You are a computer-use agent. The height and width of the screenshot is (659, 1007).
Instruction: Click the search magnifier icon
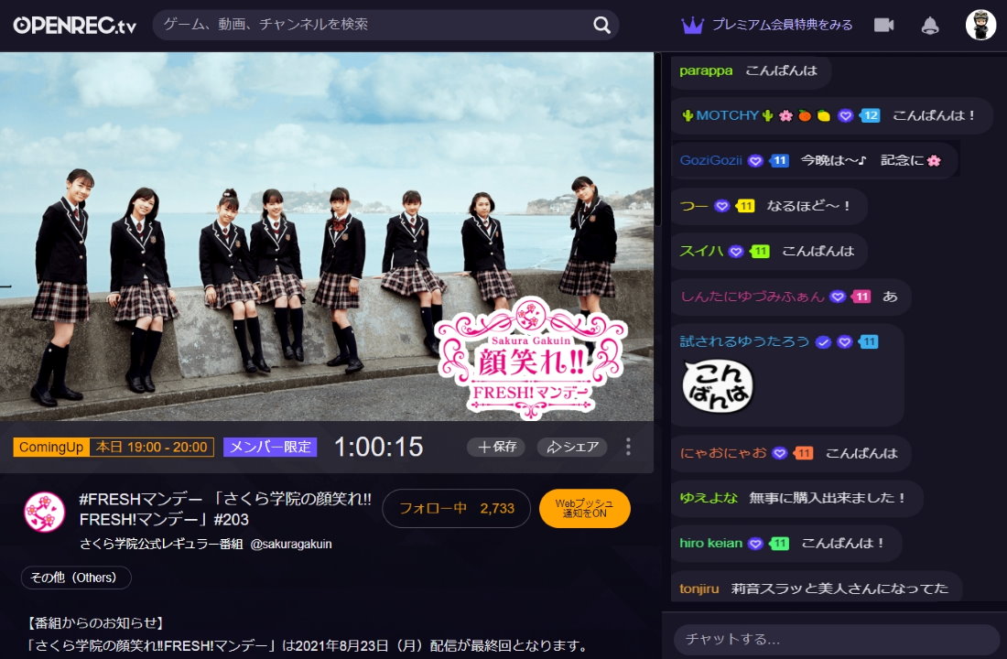tap(601, 25)
